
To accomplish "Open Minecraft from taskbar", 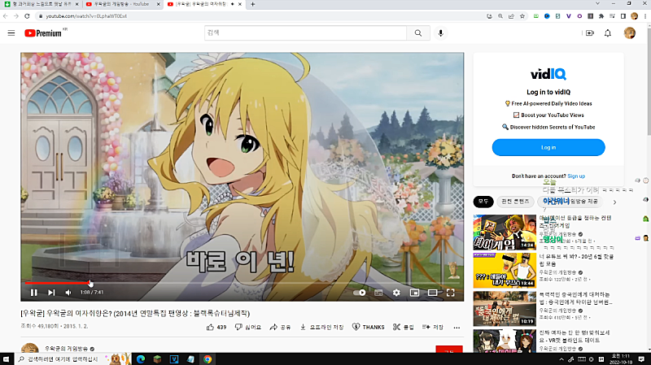I will pos(157,359).
